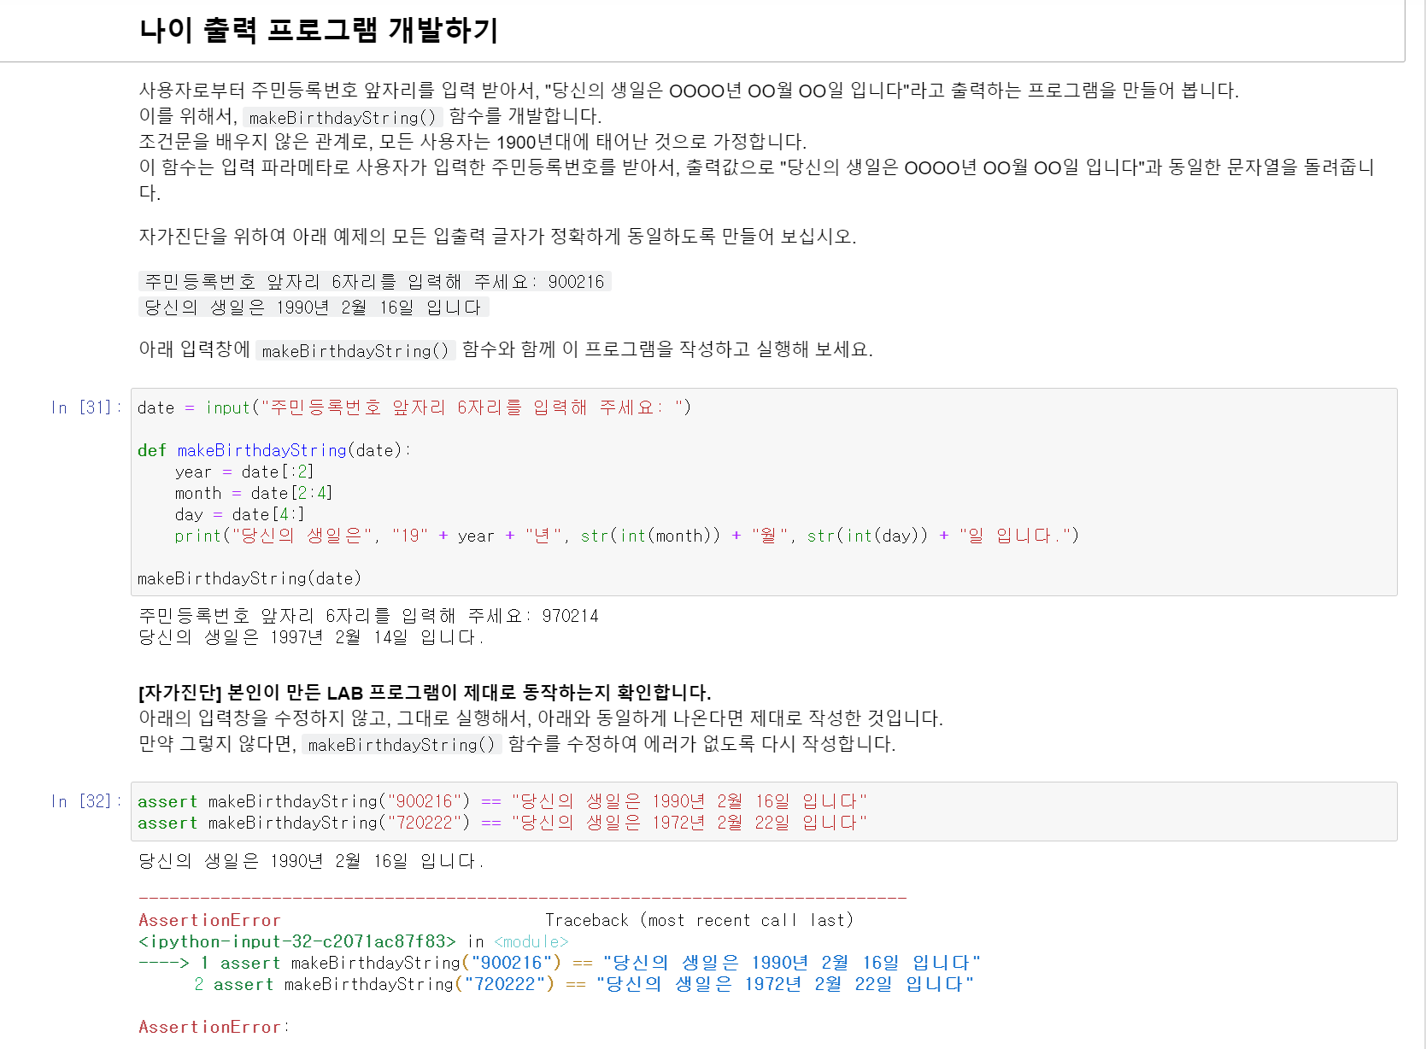Click output text '주민등록번호 앞자리 6자리를 입력해 주세요: 970214'
The height and width of the screenshot is (1049, 1426).
(x=369, y=616)
